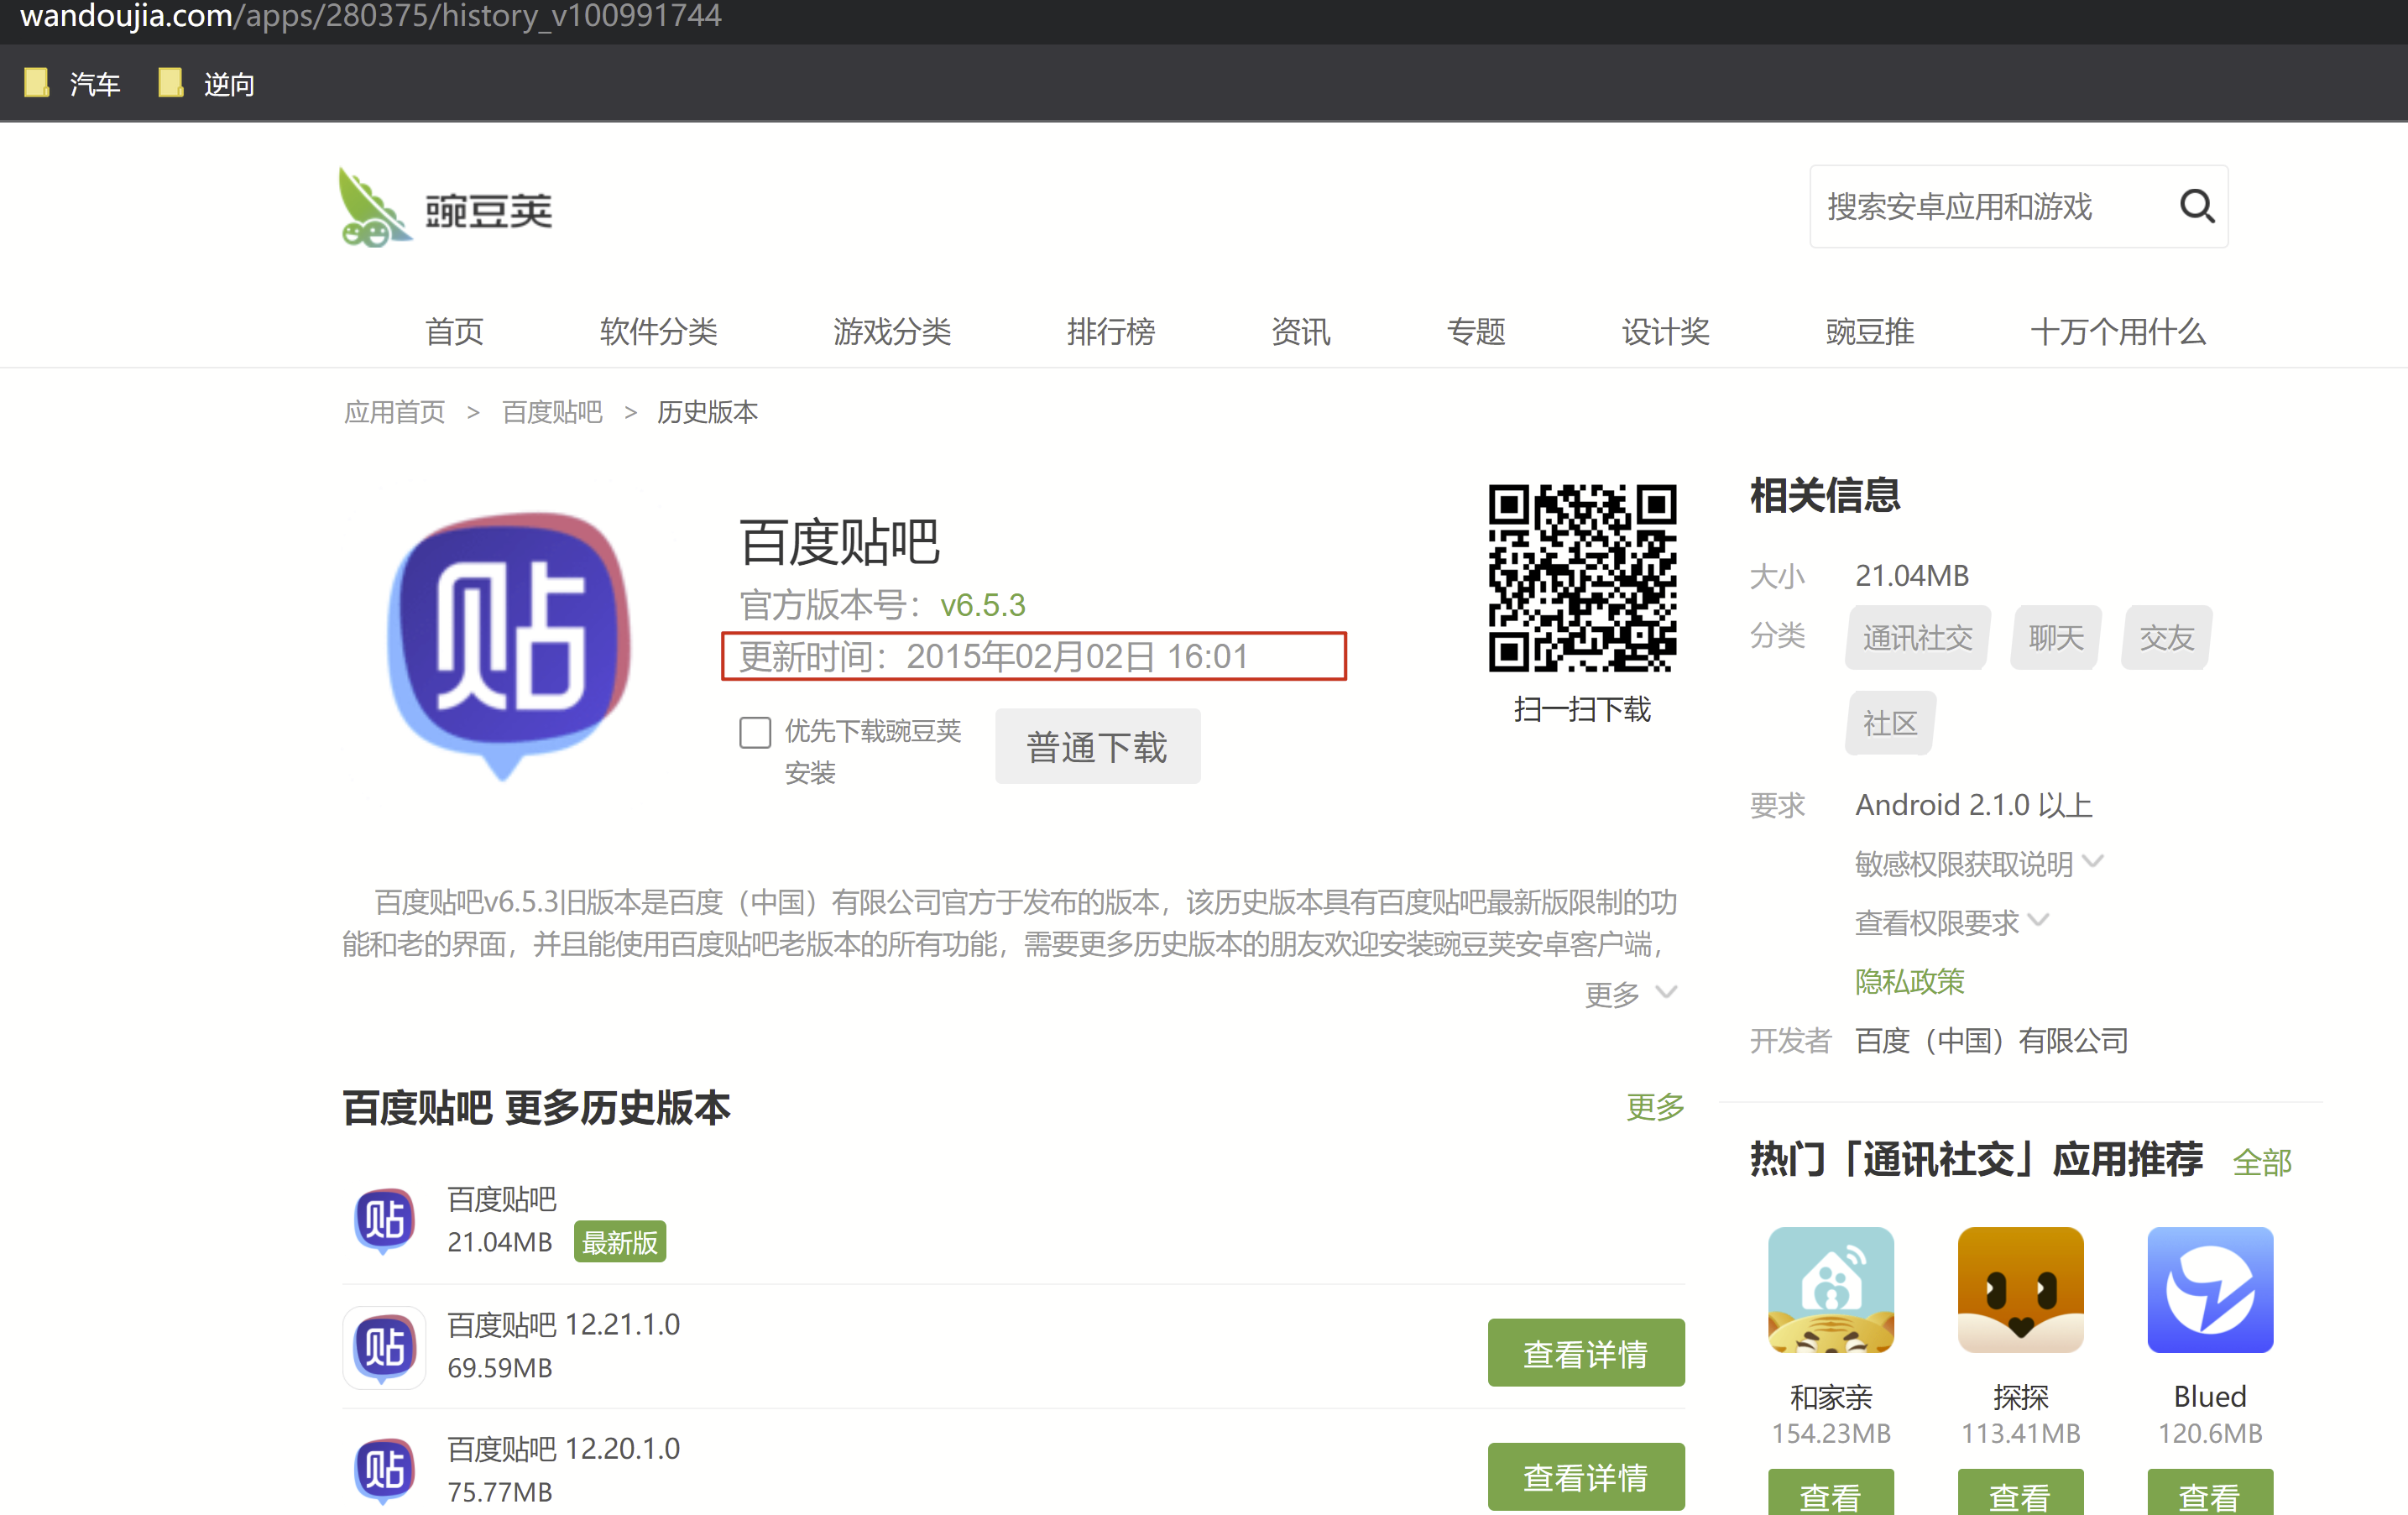Go to the 首页 nav item
Viewport: 2408px width, 1515px height.
point(454,331)
